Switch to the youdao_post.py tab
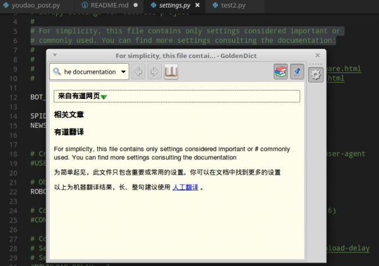This screenshot has height=266, width=379. 32,5
